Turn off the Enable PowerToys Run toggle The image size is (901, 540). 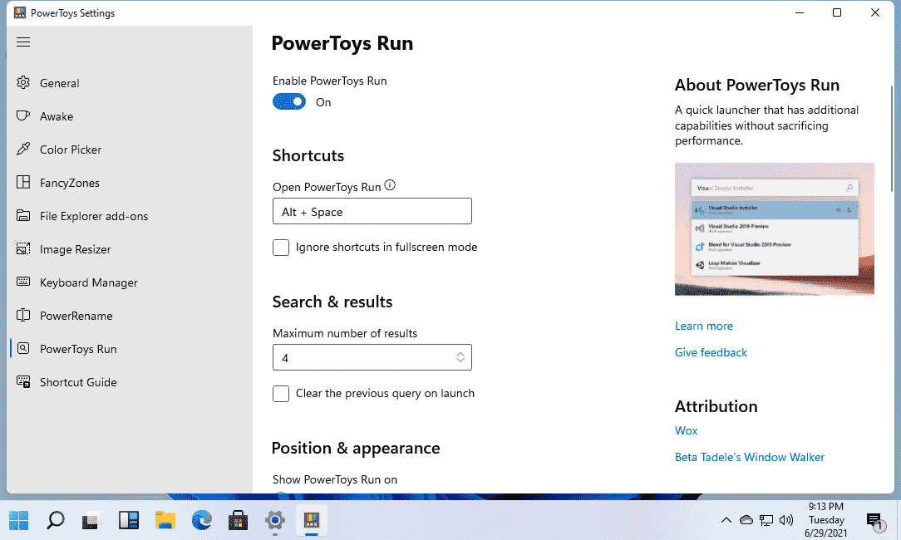click(289, 101)
